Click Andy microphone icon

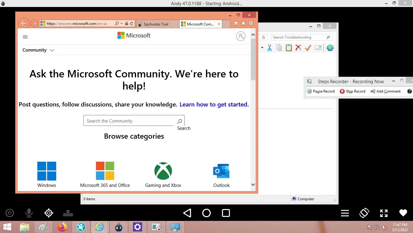coord(29,213)
